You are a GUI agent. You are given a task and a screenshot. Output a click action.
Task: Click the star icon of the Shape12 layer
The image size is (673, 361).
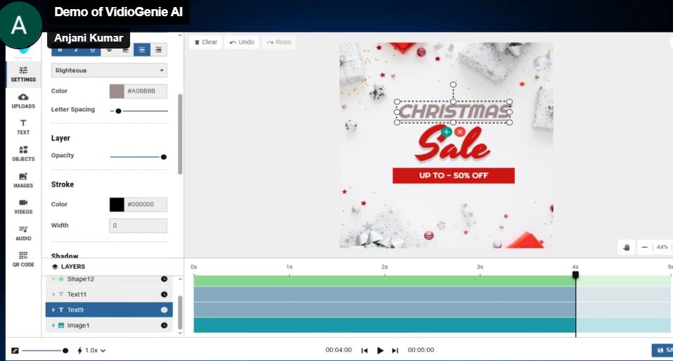pos(61,279)
